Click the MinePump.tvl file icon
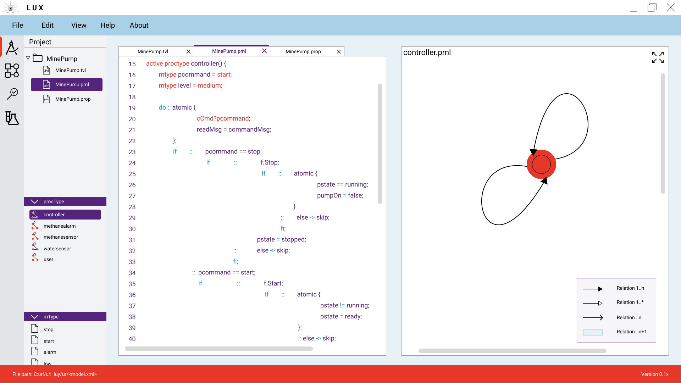Viewport: 681px width, 383px height. click(x=46, y=70)
